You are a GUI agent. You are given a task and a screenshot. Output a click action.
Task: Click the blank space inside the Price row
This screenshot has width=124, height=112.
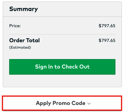pyautogui.click(x=60, y=26)
